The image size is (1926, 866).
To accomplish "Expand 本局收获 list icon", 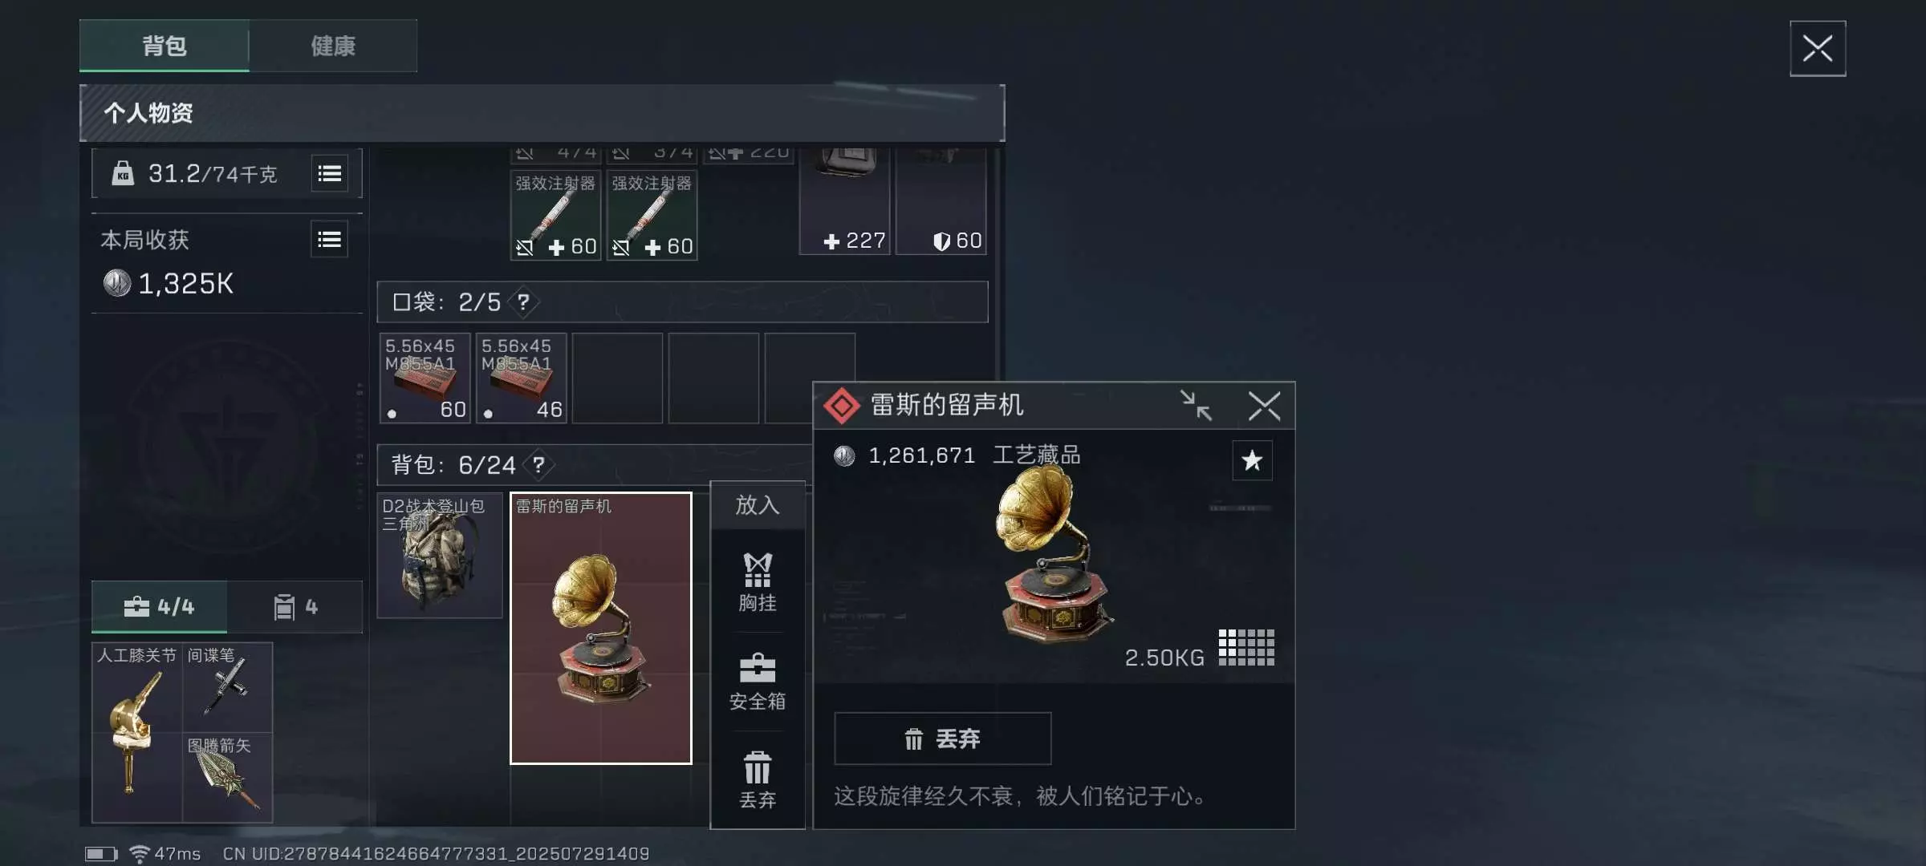I will point(329,240).
